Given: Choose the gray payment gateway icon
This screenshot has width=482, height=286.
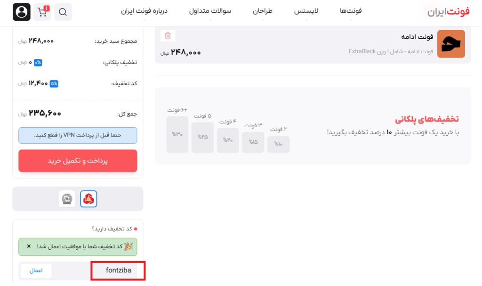Looking at the screenshot, I should tap(66, 198).
